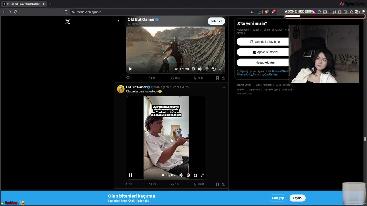
Task: Enable picture-in-picture on the Last of Us video
Action: 195,175
